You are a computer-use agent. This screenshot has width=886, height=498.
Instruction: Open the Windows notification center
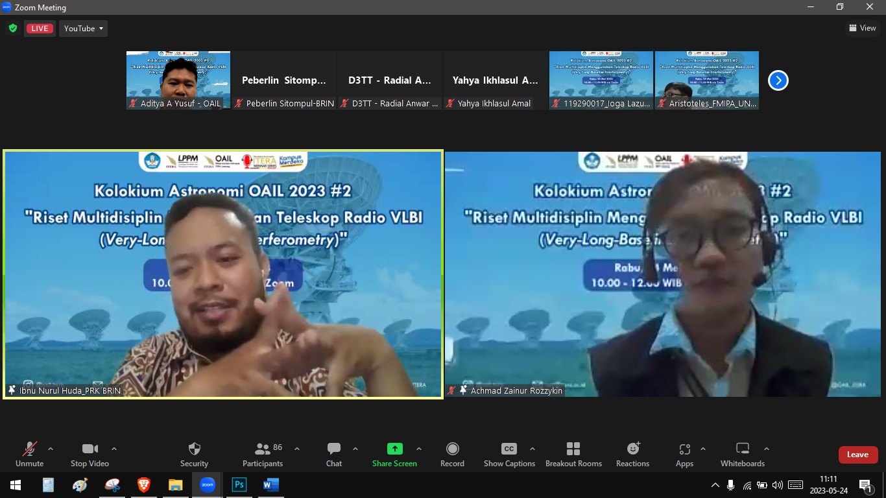[x=865, y=485]
